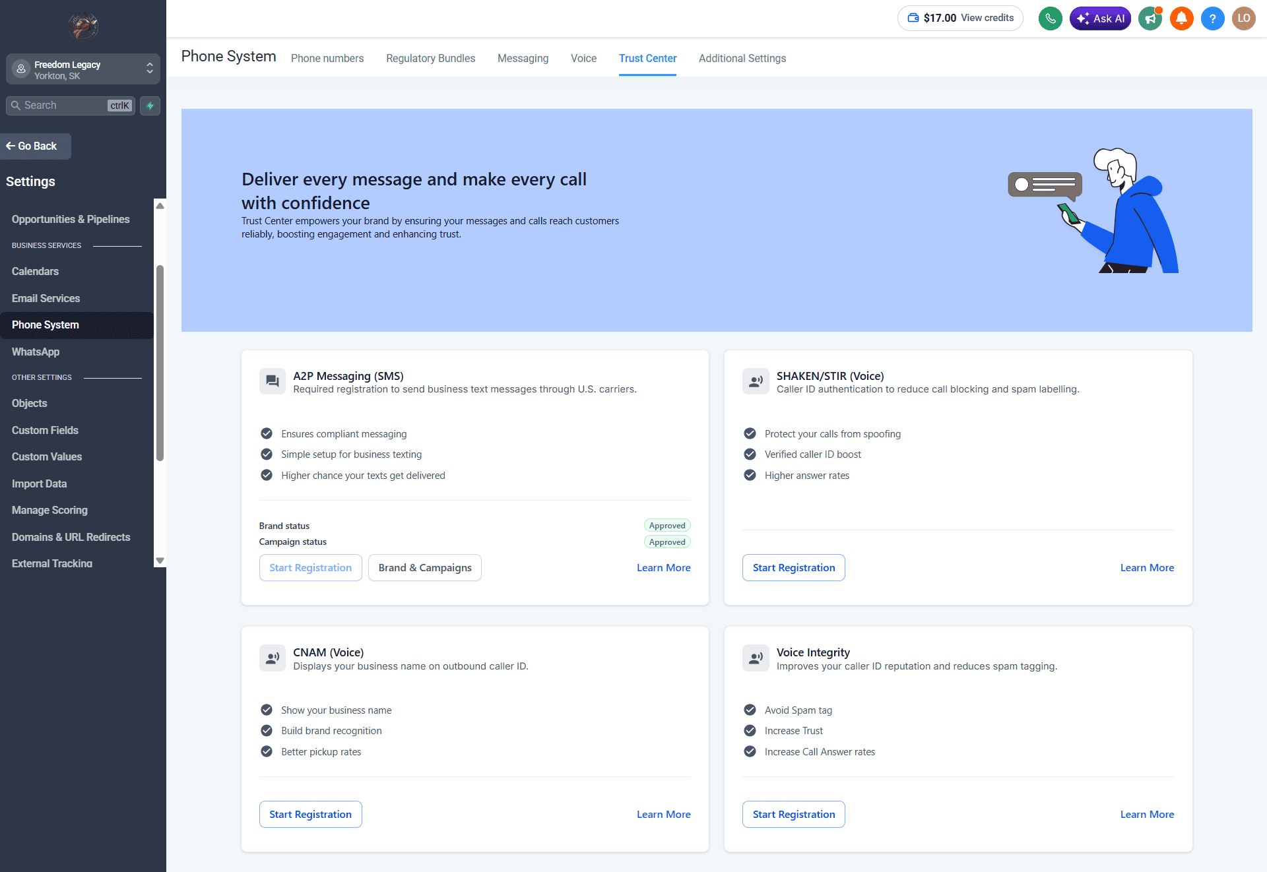Click check icon beside Increase Trust

click(750, 730)
